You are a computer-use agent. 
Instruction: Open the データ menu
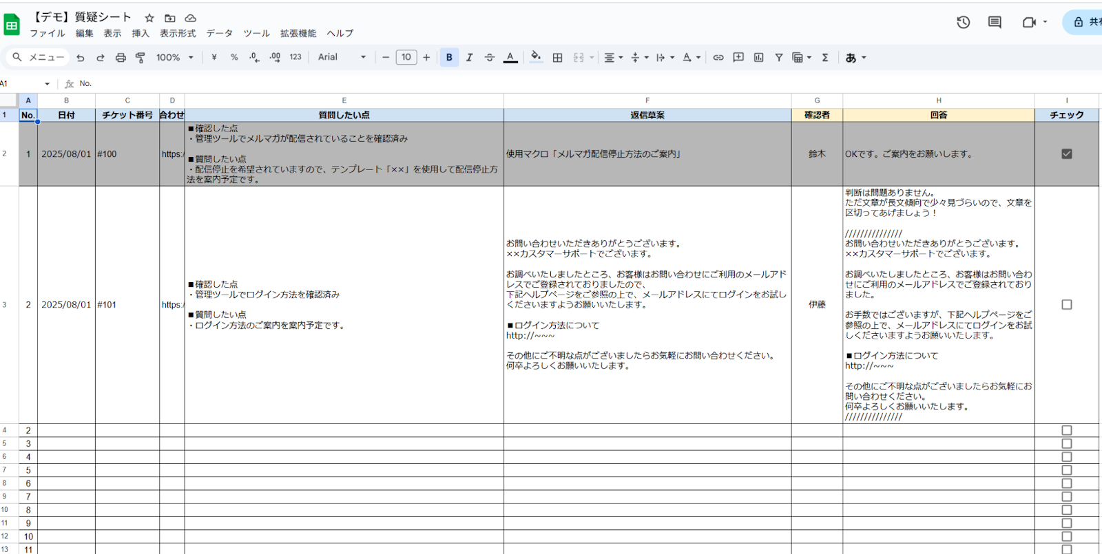point(219,33)
